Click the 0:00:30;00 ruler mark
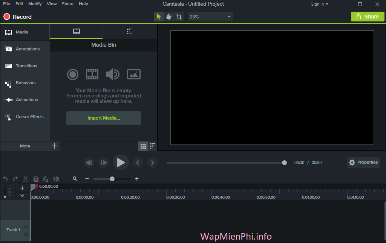386x243 pixels. [175, 197]
